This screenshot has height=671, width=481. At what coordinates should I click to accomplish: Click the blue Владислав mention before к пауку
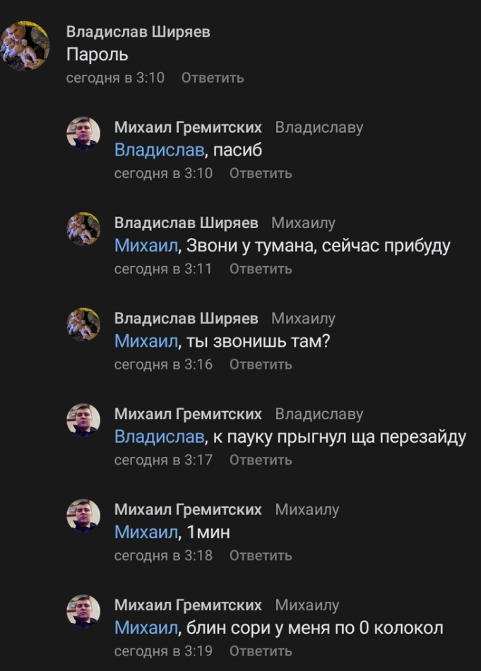[x=158, y=437]
